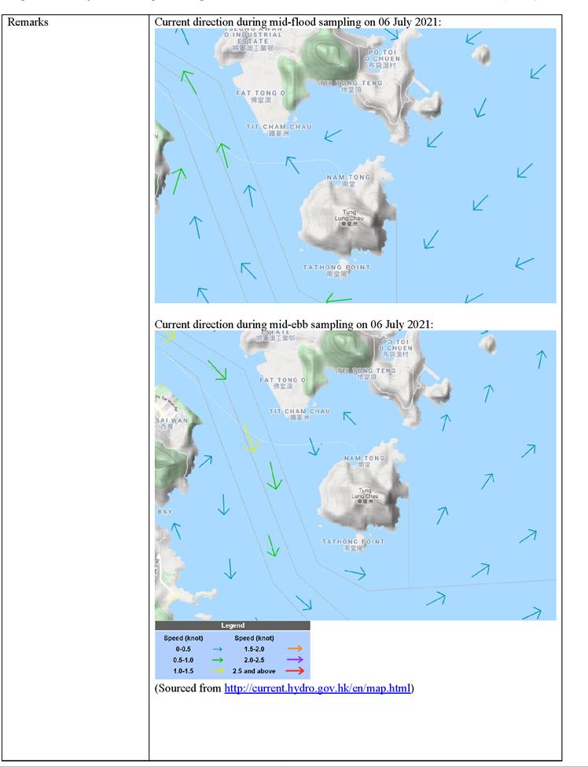Open the current.hydro.gov.hk map source link
Viewport: 588px width, 767px height.
click(x=317, y=688)
